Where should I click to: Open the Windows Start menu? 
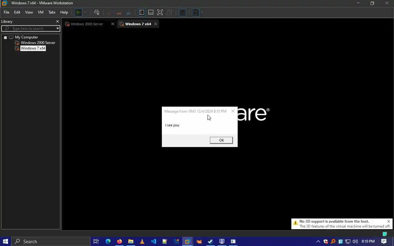(5, 241)
